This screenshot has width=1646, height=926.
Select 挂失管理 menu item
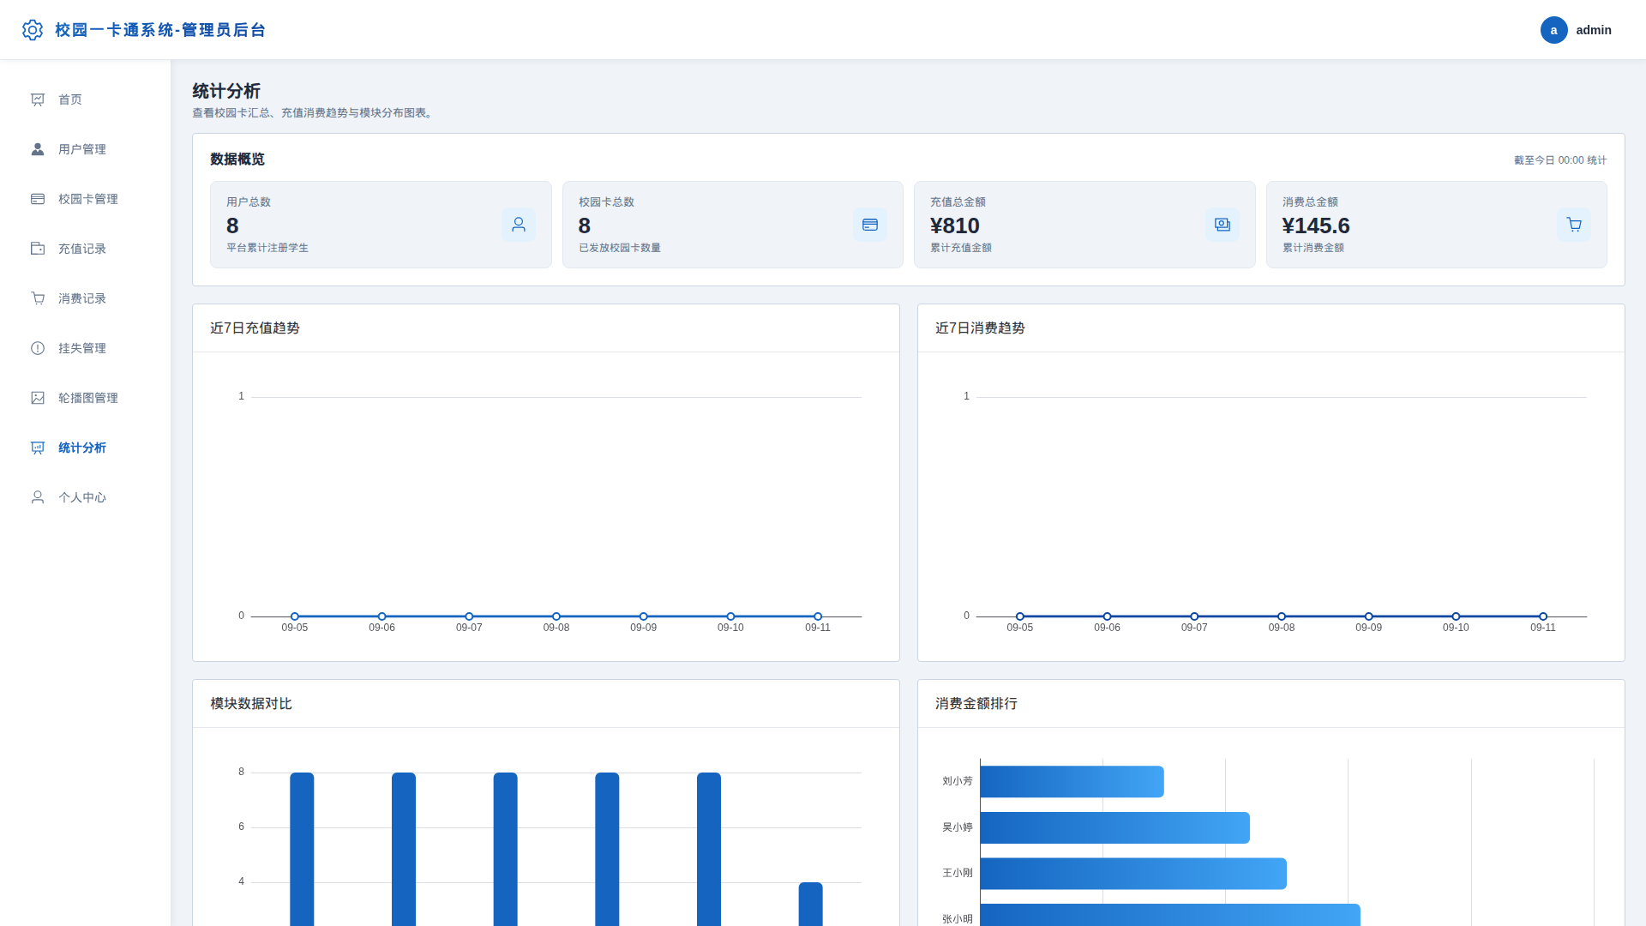point(86,348)
